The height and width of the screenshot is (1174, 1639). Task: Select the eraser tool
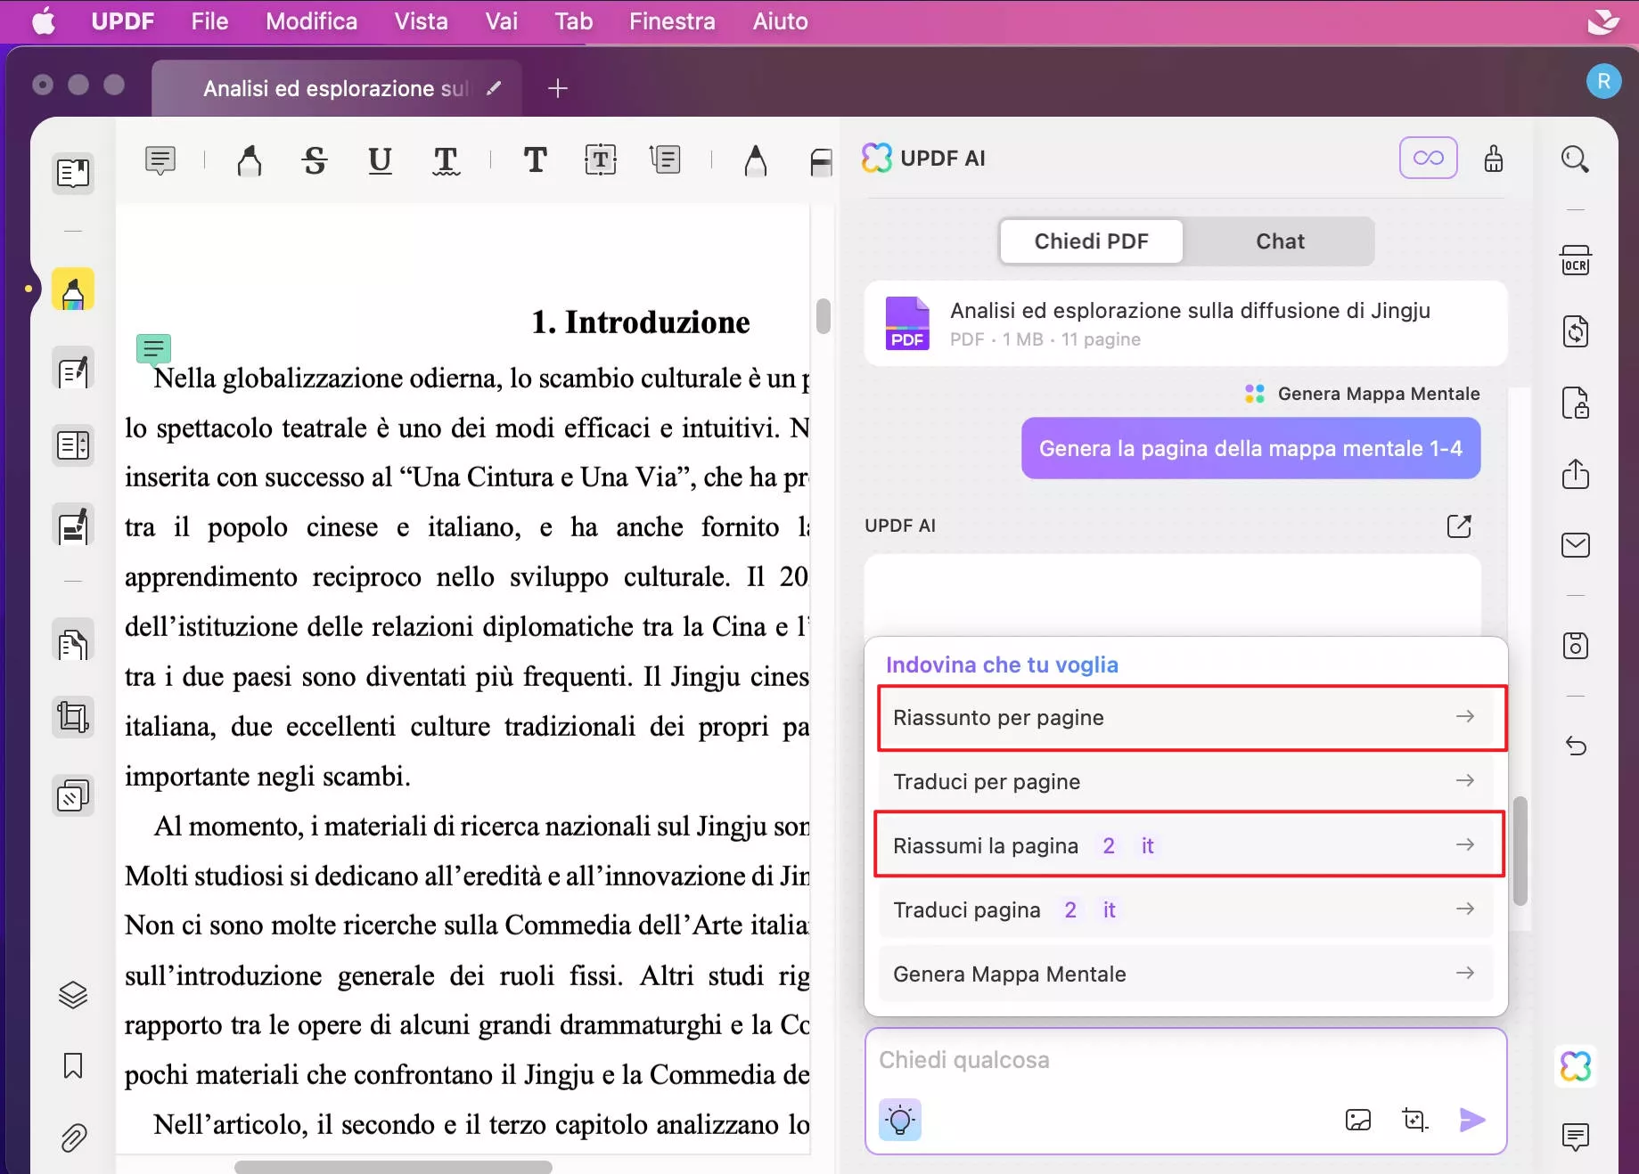click(821, 162)
